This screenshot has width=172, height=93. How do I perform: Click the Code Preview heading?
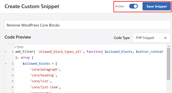(x=18, y=37)
